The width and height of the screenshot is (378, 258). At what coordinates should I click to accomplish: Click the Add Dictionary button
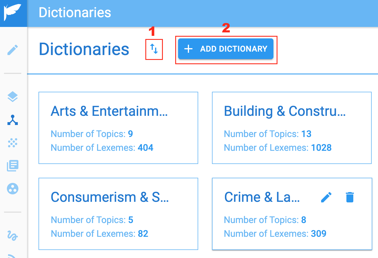226,49
